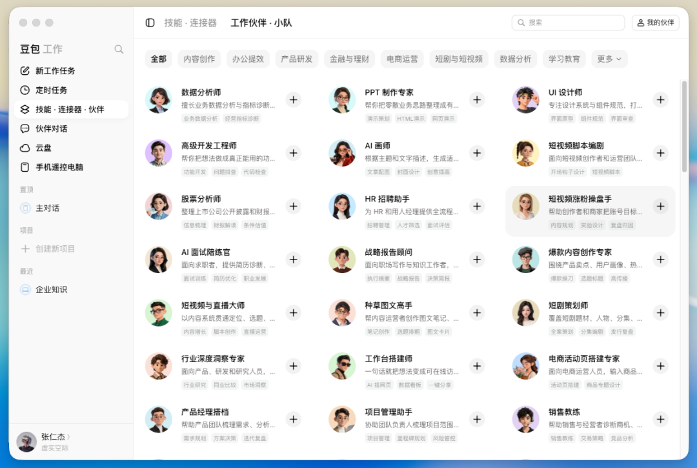Add UI 设计师 with plus icon
Image resolution: width=697 pixels, height=468 pixels.
[661, 100]
